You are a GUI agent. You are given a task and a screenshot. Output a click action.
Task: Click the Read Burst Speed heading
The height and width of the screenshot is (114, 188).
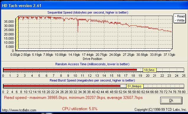coord(92,80)
